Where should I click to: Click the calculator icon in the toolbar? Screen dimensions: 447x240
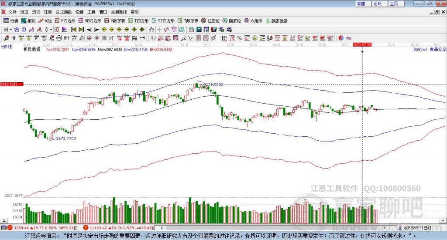199,30
